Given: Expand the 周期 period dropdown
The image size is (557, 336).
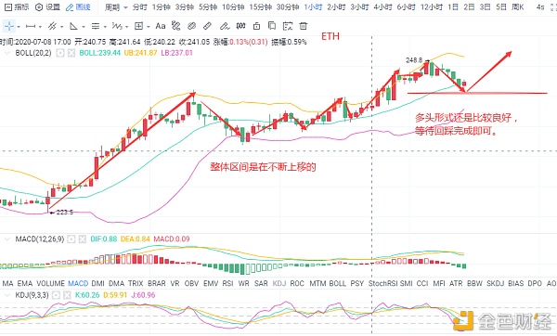Looking at the screenshot, I should click(116, 7).
